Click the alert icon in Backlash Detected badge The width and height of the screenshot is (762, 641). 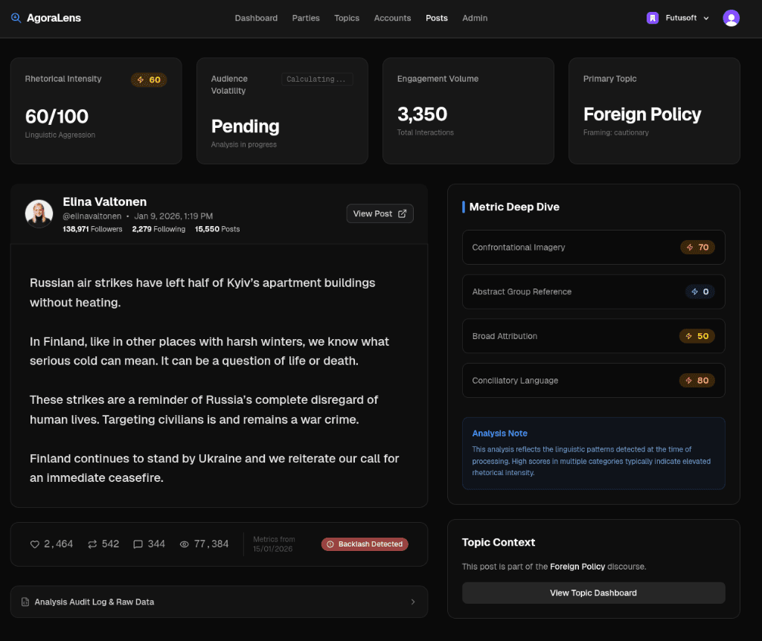coord(329,544)
